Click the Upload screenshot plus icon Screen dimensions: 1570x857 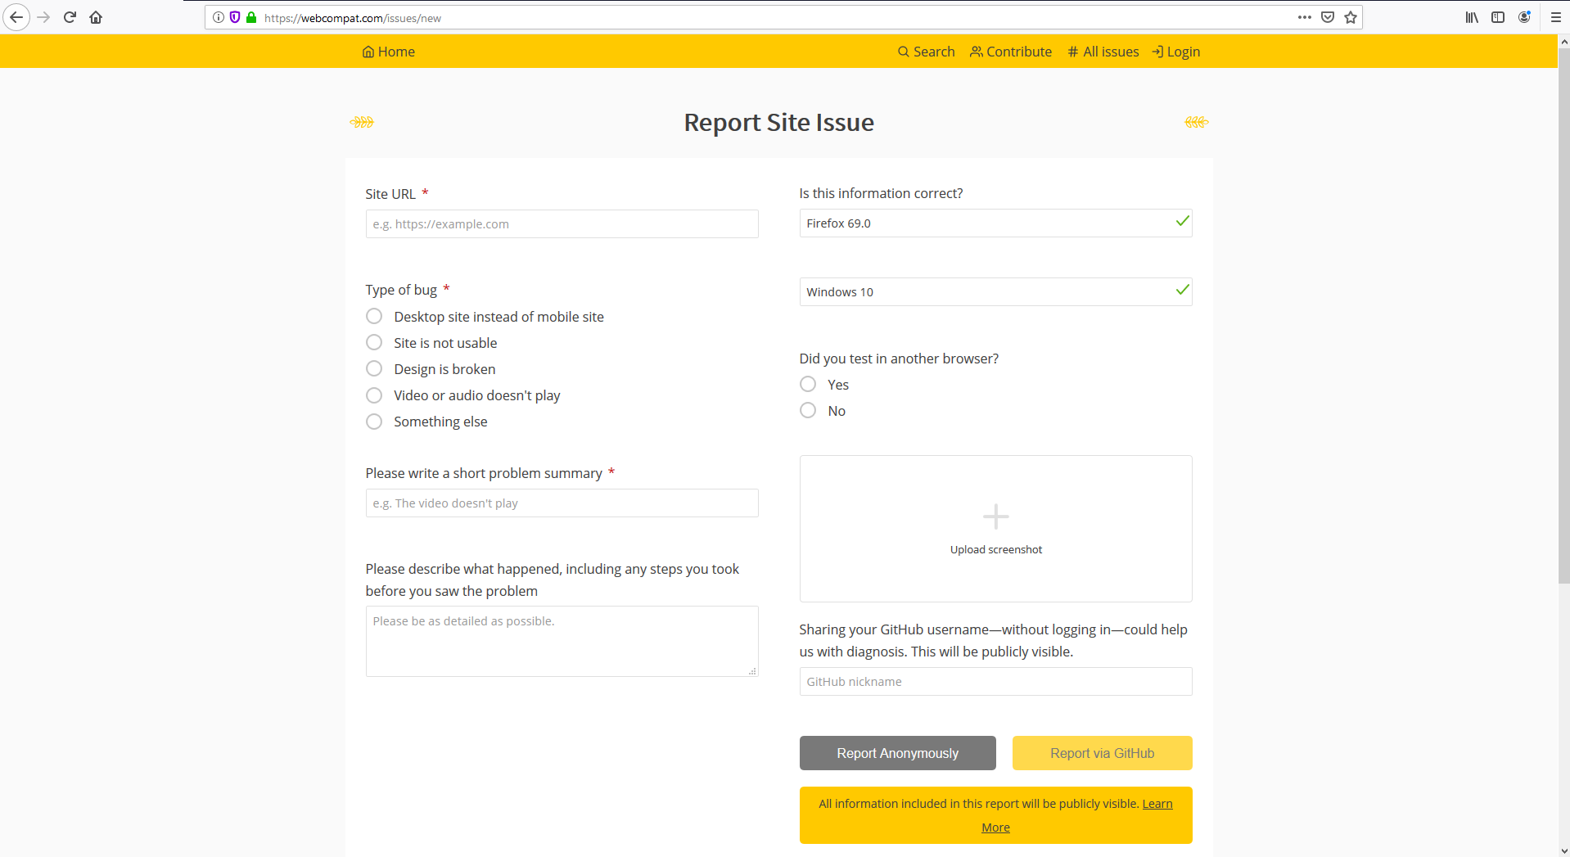[995, 516]
